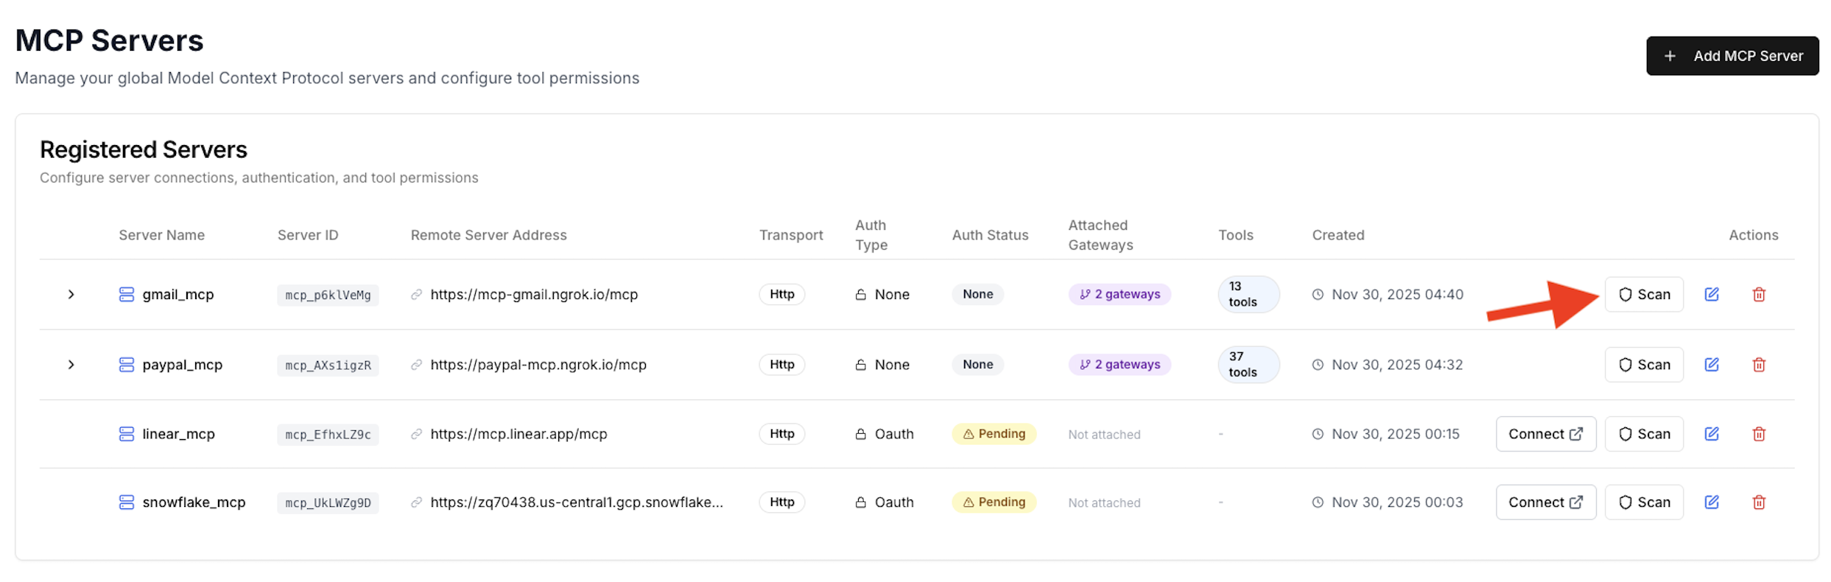This screenshot has height=582, width=1831.
Task: Expand the gmail_mcp row
Action: [x=71, y=295]
